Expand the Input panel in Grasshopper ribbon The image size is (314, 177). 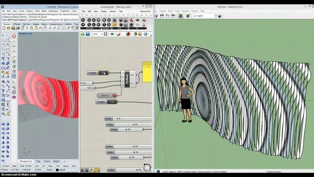click(120, 29)
